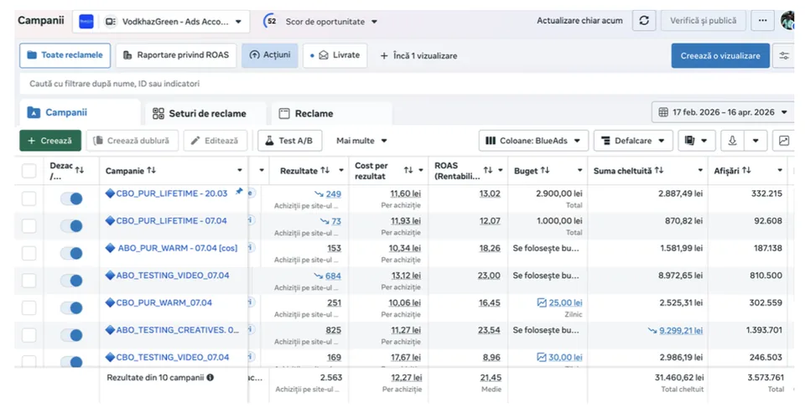This screenshot has width=805, height=413.
Task: Click the 31.460,62 lei total spent
Action: [x=679, y=378]
